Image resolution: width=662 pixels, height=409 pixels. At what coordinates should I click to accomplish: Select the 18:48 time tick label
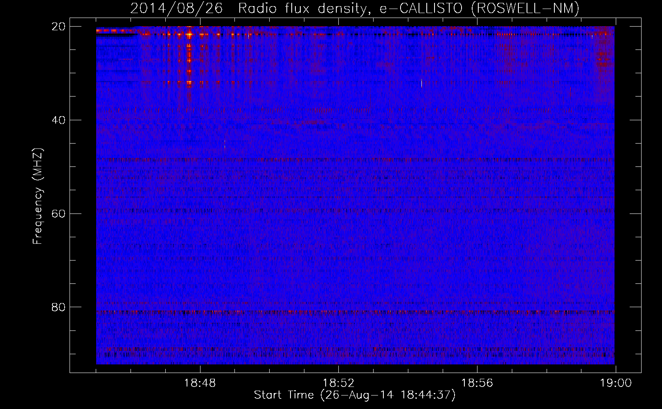(x=200, y=383)
